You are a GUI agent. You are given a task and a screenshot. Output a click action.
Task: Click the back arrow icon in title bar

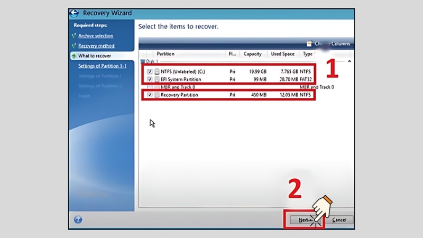(73, 13)
